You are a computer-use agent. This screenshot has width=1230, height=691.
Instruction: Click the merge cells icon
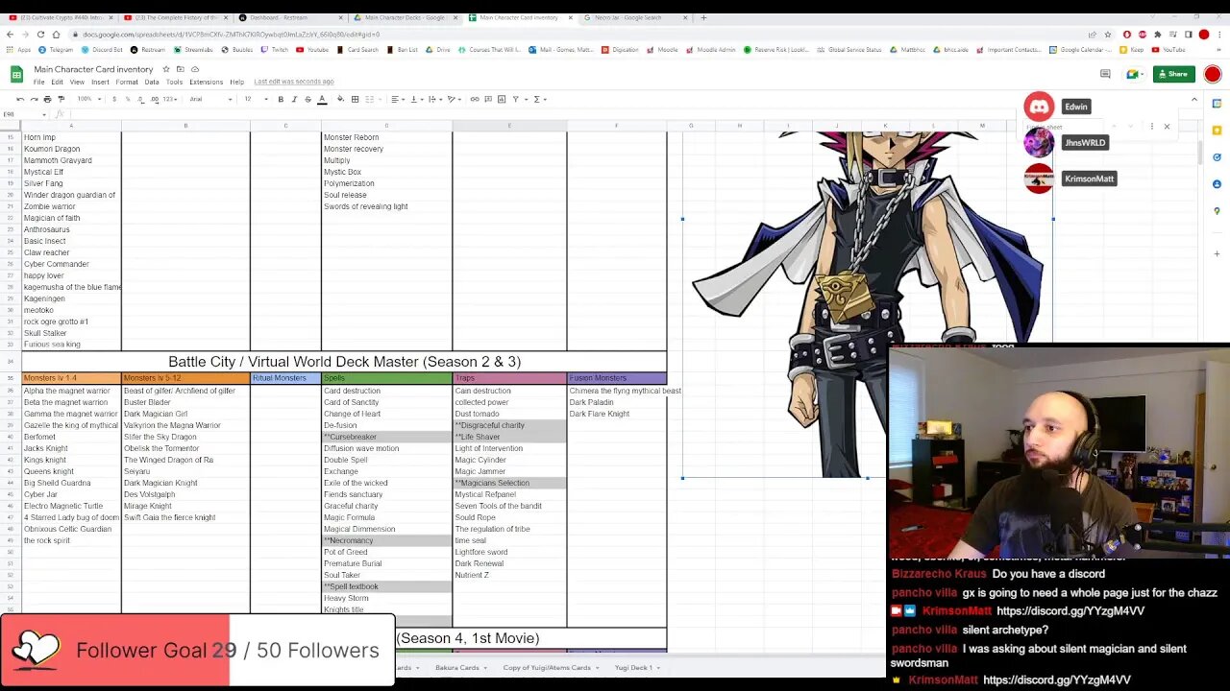[371, 99]
